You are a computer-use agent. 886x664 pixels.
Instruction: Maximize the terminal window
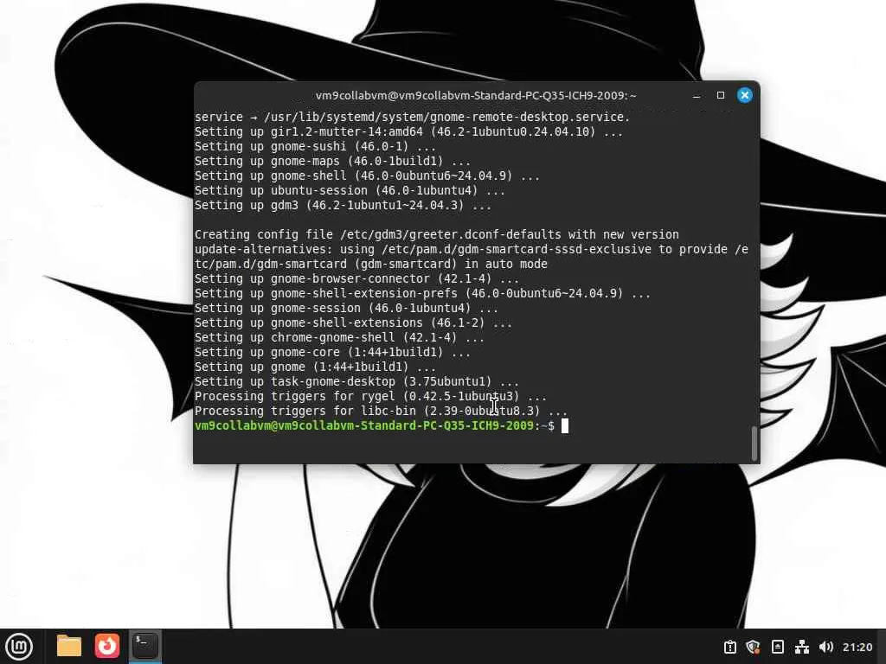coord(721,95)
